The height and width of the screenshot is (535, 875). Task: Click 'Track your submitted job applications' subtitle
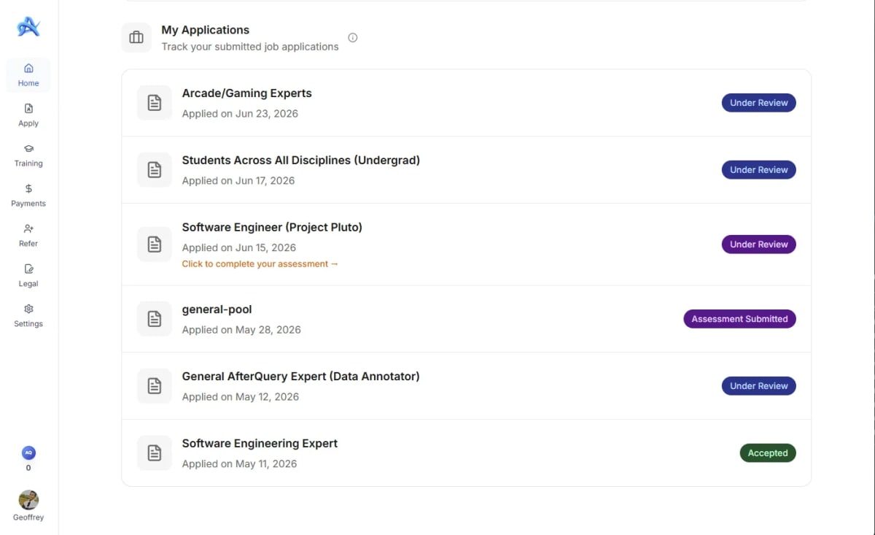click(250, 47)
